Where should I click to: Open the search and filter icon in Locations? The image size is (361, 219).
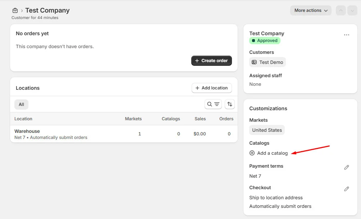pos(213,104)
